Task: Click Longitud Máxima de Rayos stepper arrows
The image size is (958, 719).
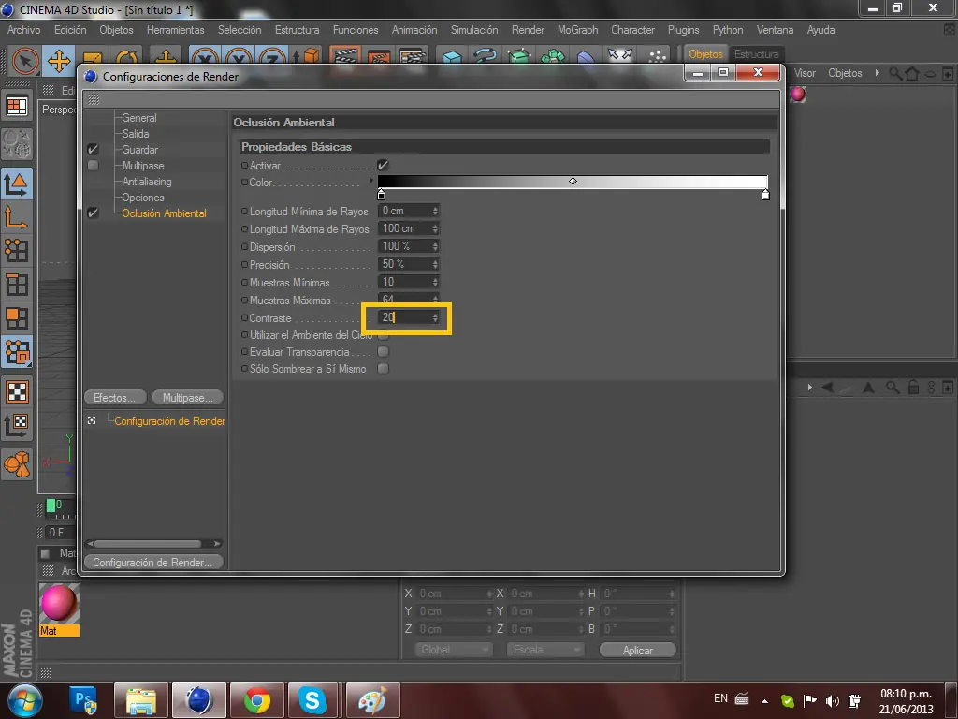Action: coord(435,228)
